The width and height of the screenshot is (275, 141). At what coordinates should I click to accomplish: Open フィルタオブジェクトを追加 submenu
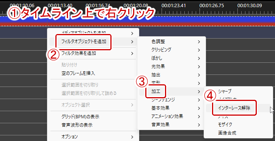pyautogui.click(x=93, y=42)
